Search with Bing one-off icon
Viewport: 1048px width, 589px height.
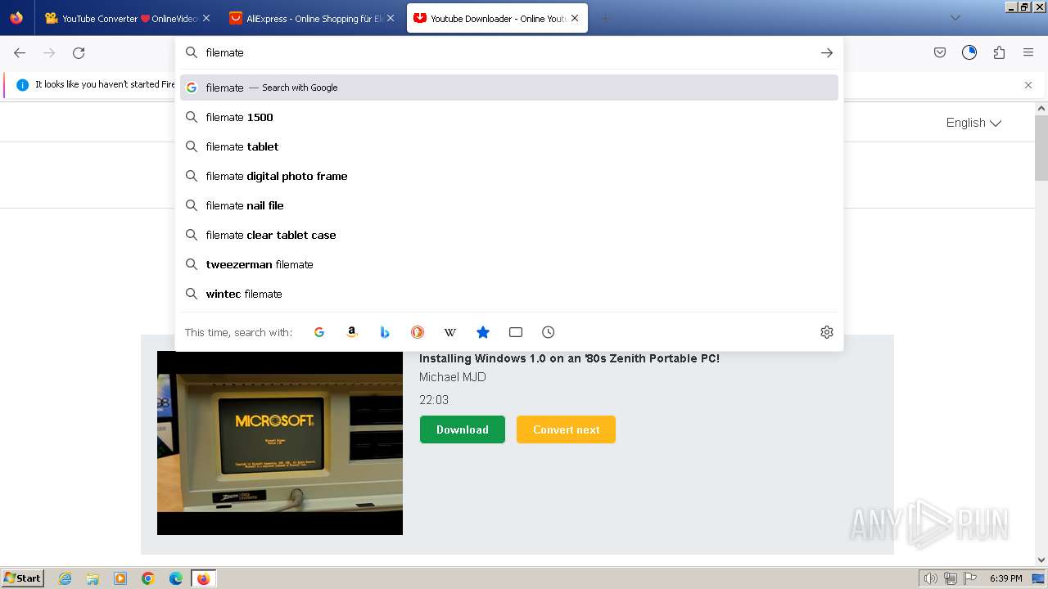pos(385,332)
